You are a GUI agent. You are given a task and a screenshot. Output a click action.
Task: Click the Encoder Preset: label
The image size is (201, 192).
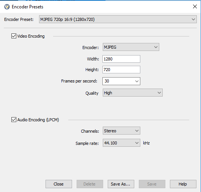(x=19, y=19)
